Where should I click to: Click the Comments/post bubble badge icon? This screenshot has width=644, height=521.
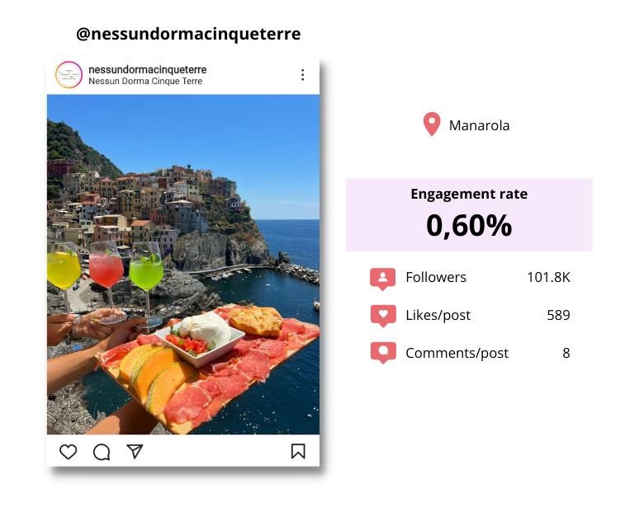point(383,352)
